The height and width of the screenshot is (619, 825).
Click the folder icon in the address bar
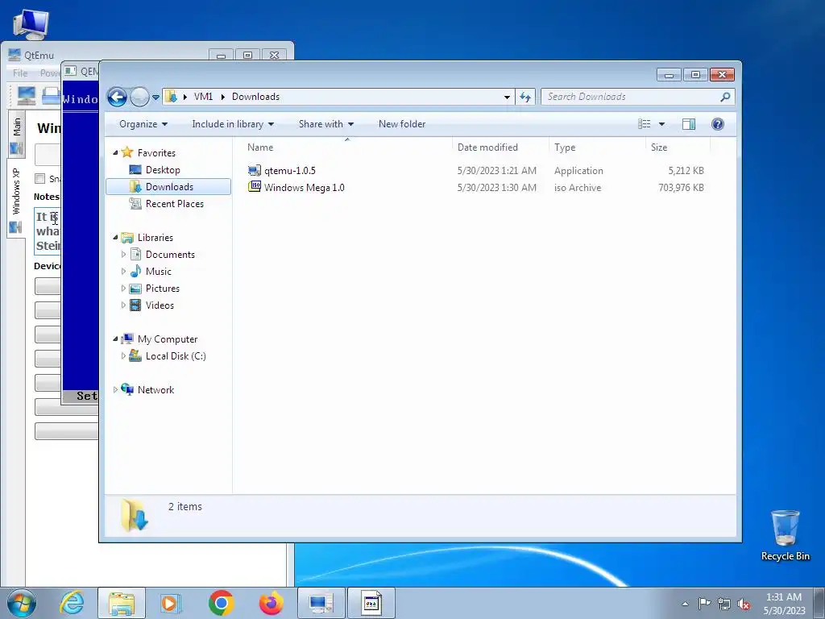pos(171,97)
